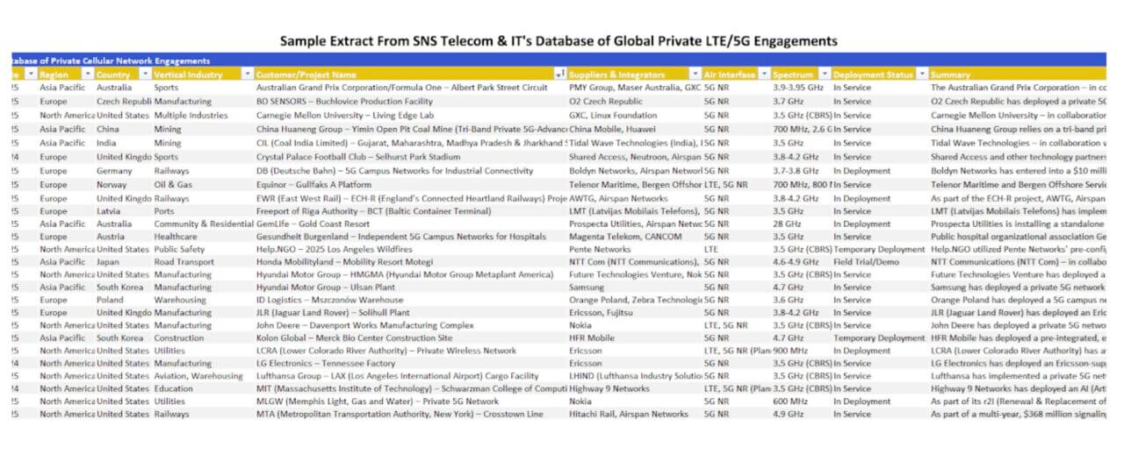Click the John Deere Davenport Works cell
Screen dimensions: 1124x476
[364, 324]
